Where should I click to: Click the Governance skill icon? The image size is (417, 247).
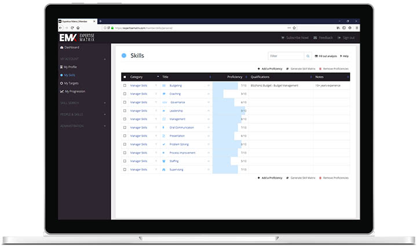tap(164, 102)
